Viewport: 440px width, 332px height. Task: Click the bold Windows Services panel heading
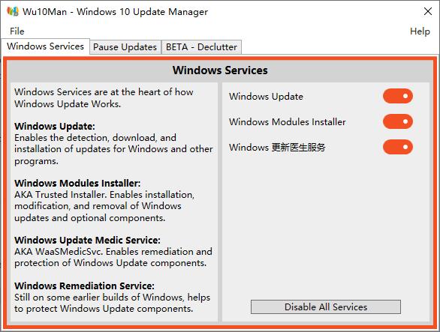pyautogui.click(x=220, y=70)
